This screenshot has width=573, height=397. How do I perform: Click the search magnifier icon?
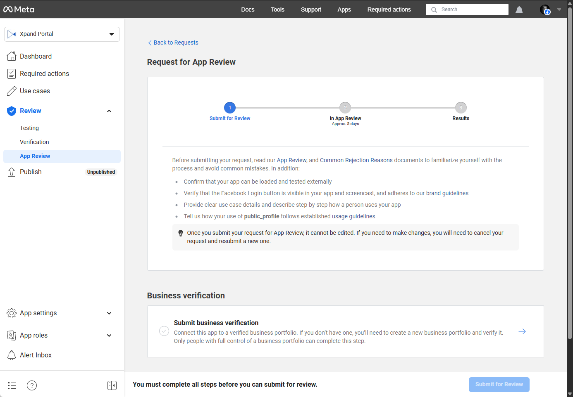pos(434,9)
